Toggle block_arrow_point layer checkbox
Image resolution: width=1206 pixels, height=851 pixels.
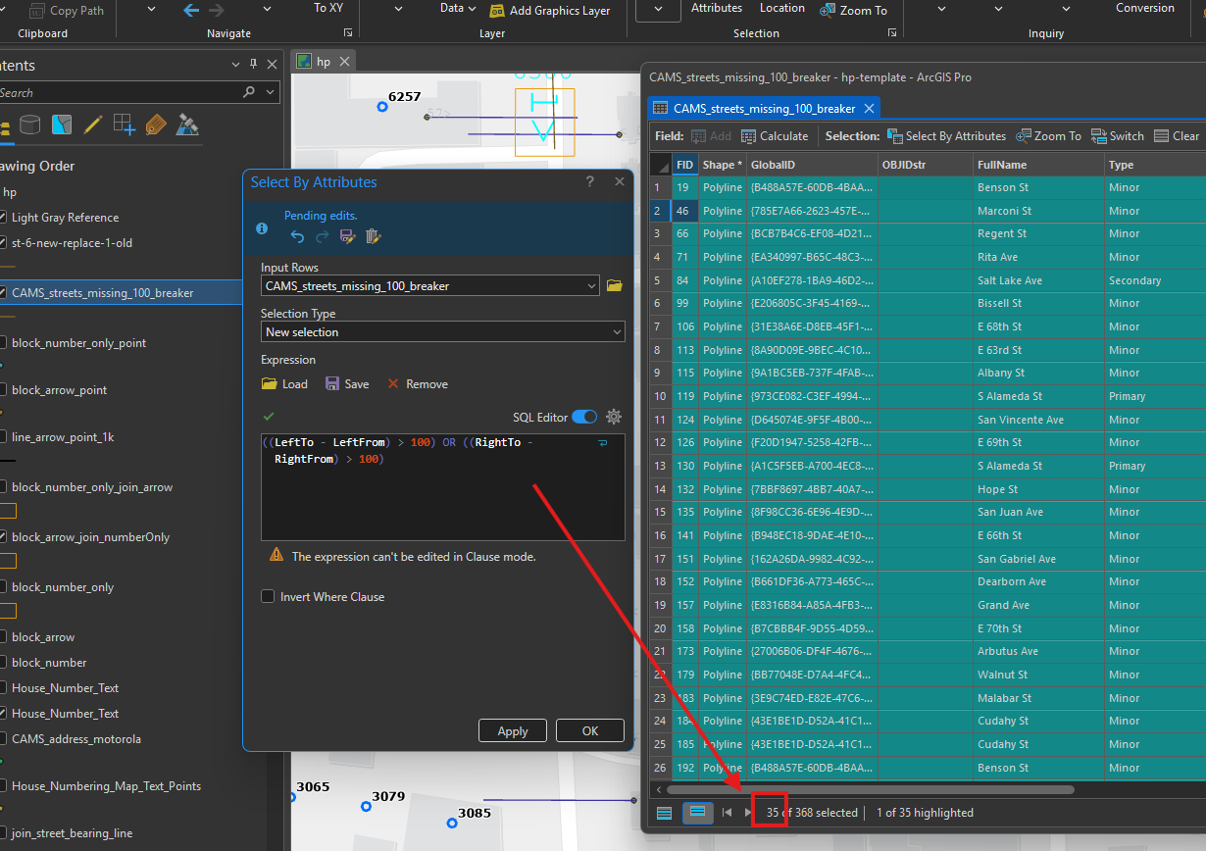coord(3,390)
